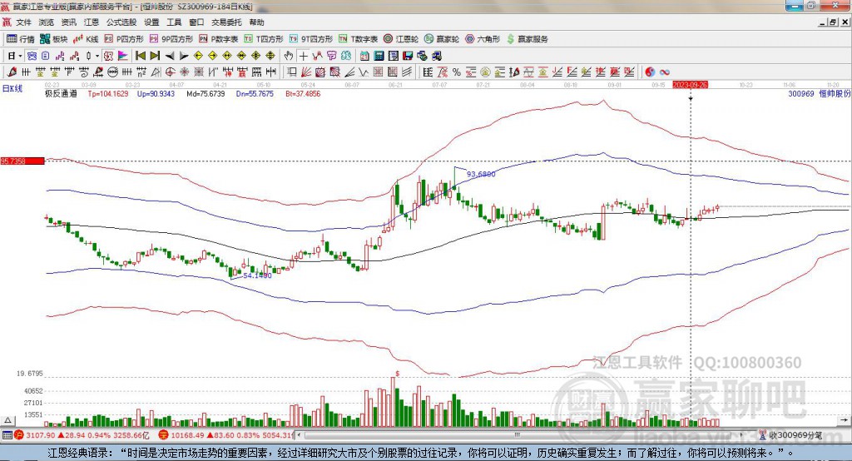Screen dimensions: 852x461
Task: Open the calculator icon in toolbar
Action: [x=379, y=56]
